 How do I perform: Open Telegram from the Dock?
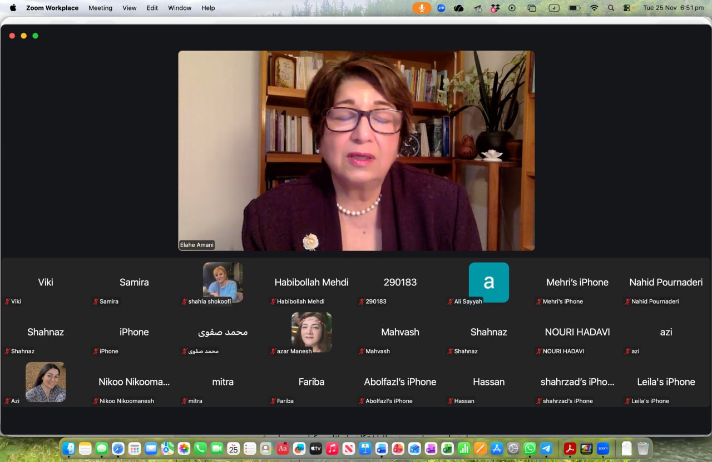[x=546, y=449]
